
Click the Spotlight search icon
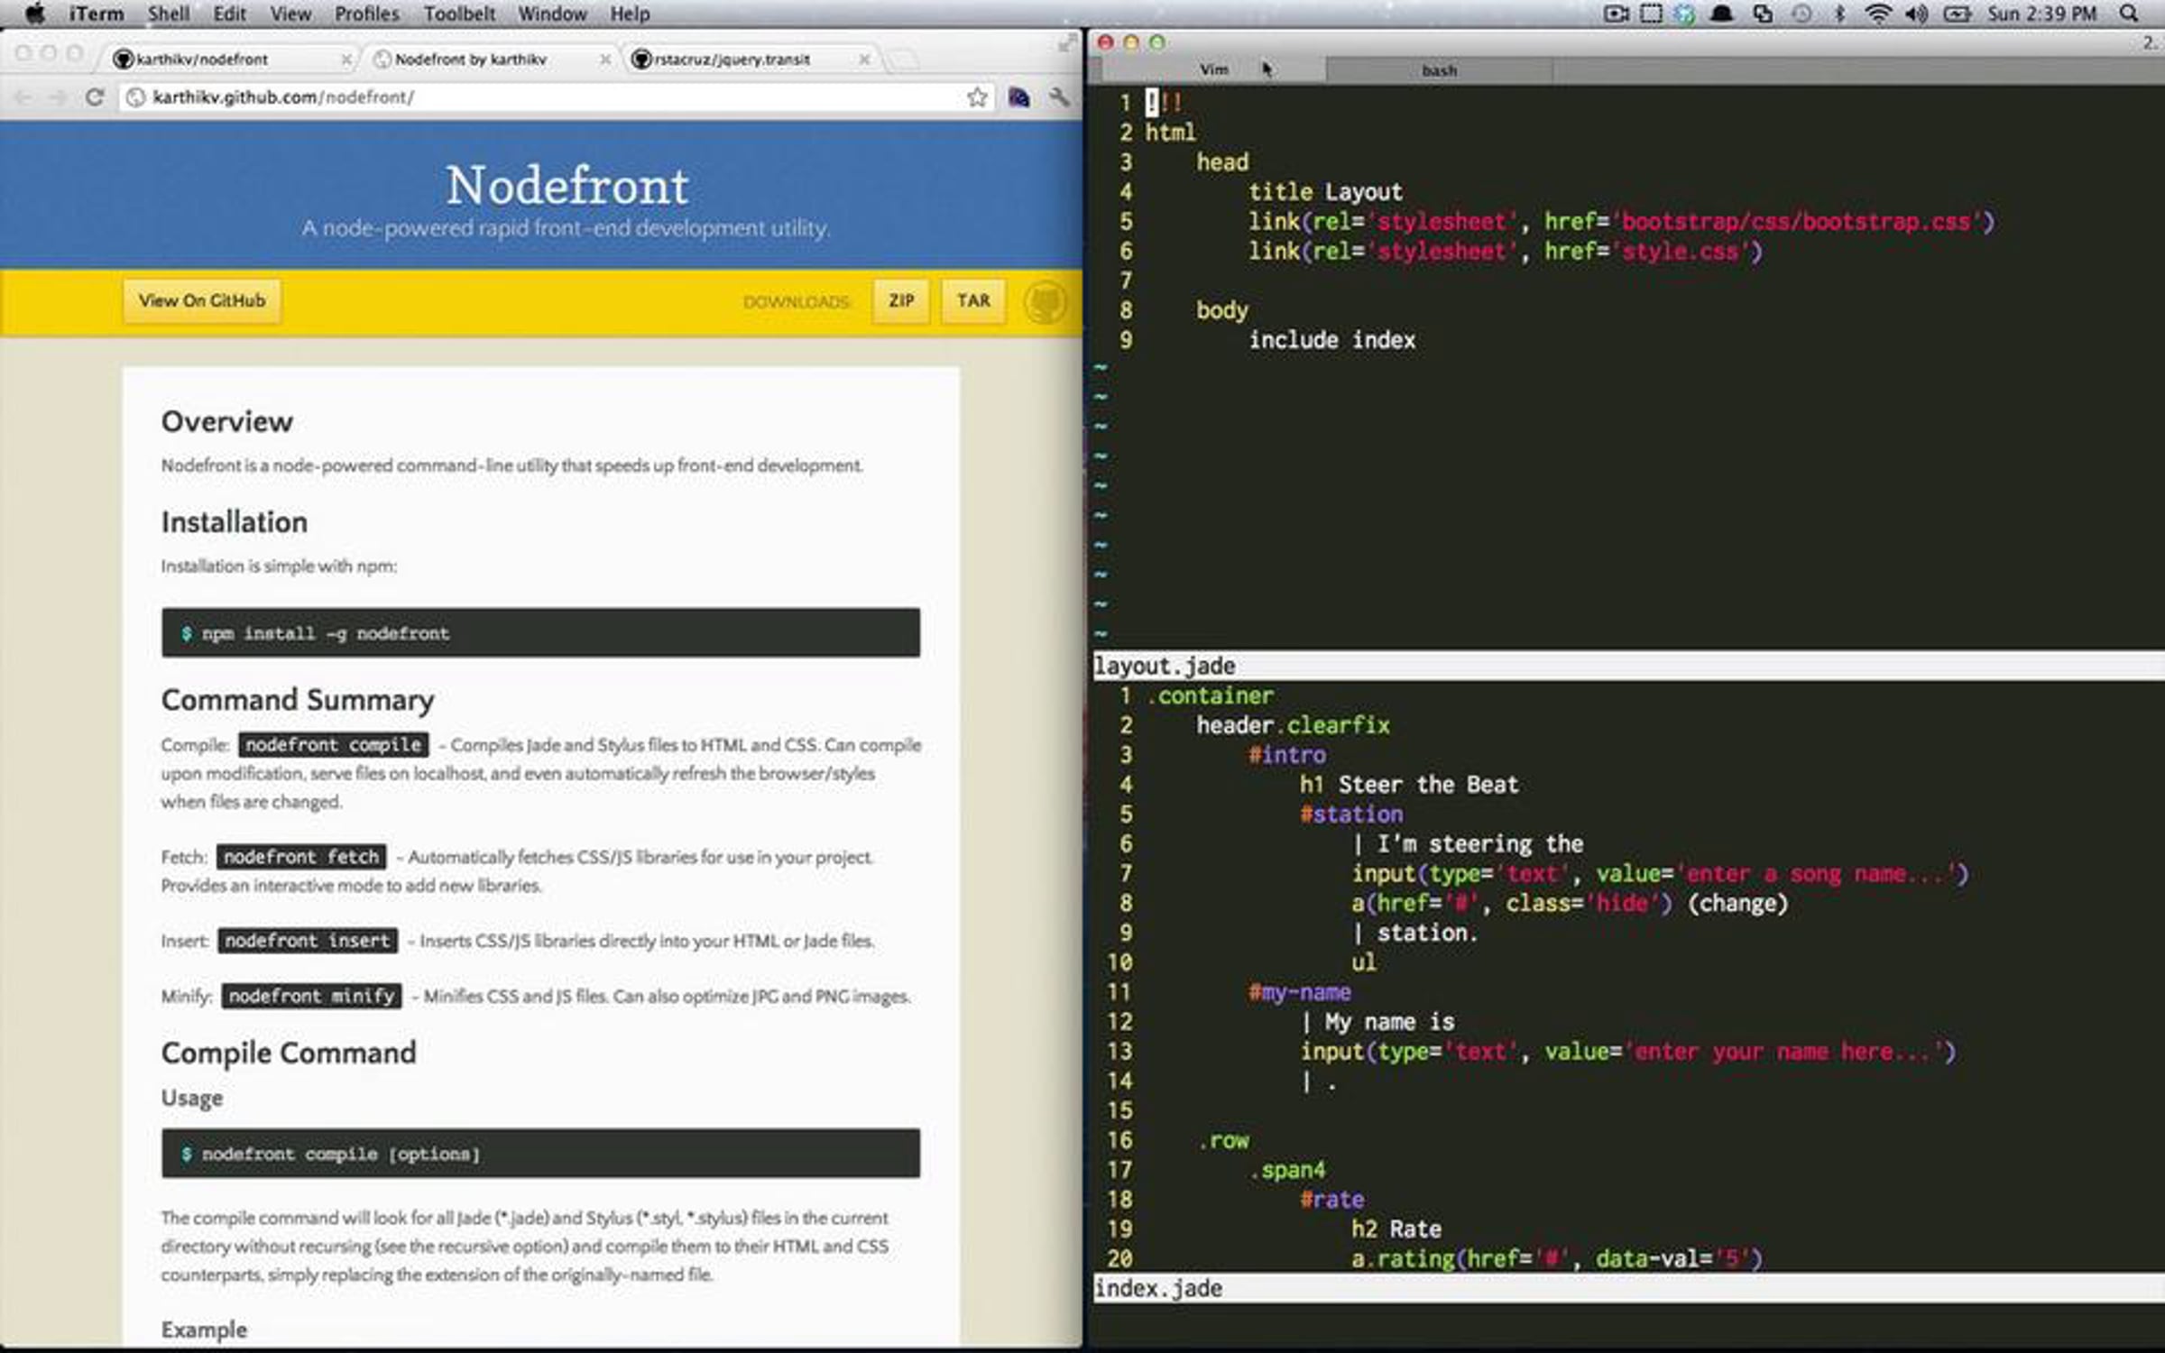click(2129, 14)
